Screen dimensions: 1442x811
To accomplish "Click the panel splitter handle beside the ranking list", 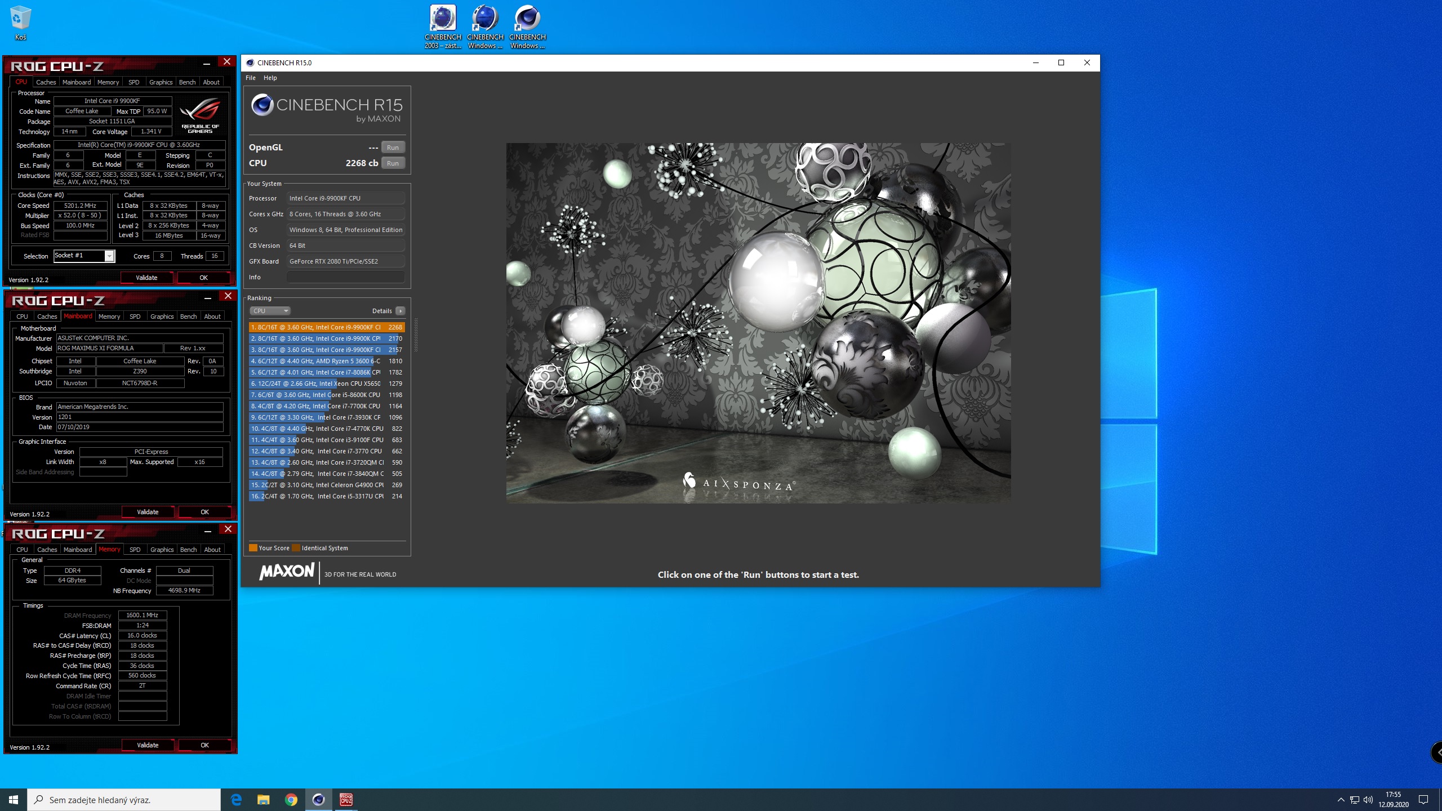I will (x=416, y=335).
